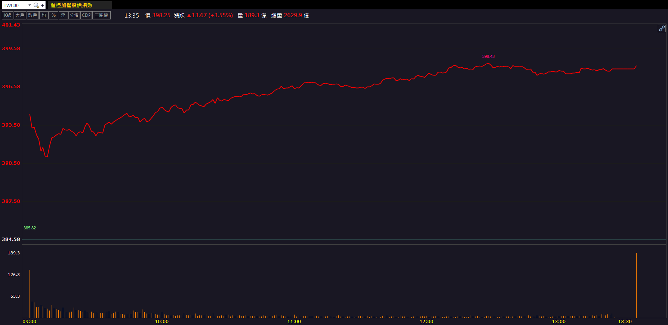Click the 2629.9 億 total volume value
The image size is (668, 325).
coord(296,15)
